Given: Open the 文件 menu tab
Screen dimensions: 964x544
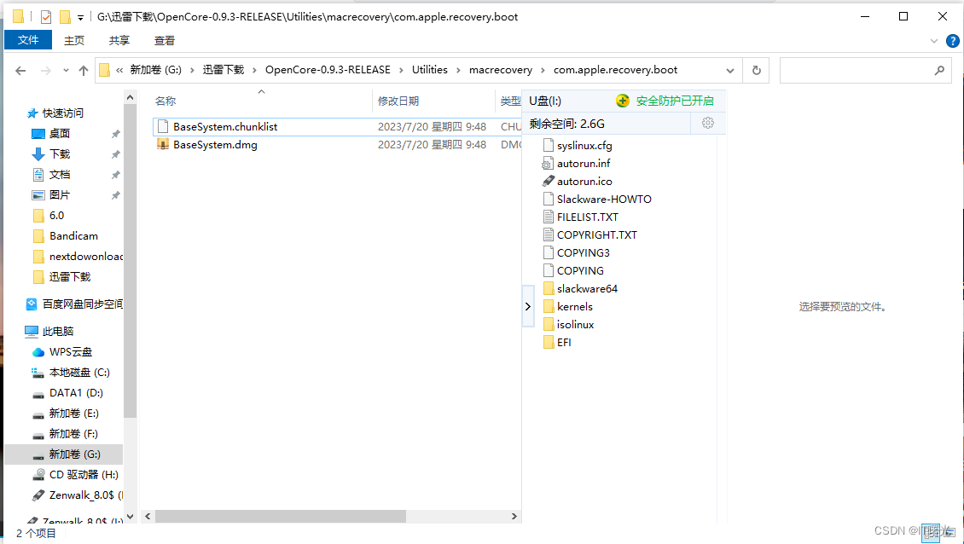Looking at the screenshot, I should click(x=27, y=40).
